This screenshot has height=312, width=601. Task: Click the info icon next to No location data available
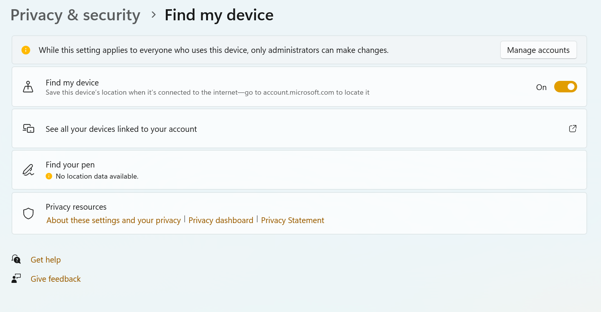49,176
